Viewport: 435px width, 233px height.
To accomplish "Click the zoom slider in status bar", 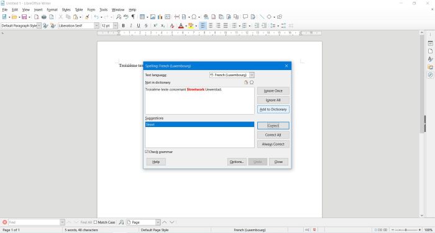I will click(x=406, y=230).
